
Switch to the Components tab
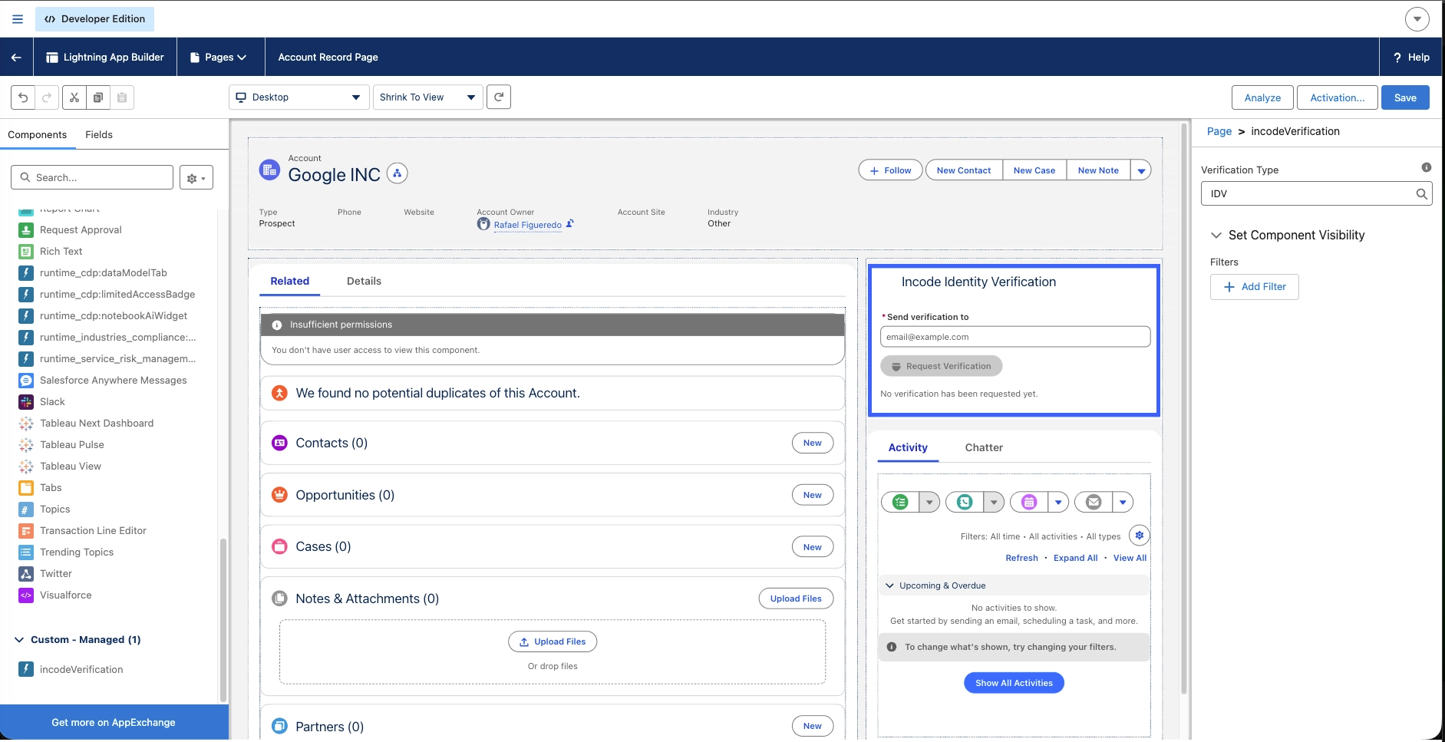click(38, 134)
